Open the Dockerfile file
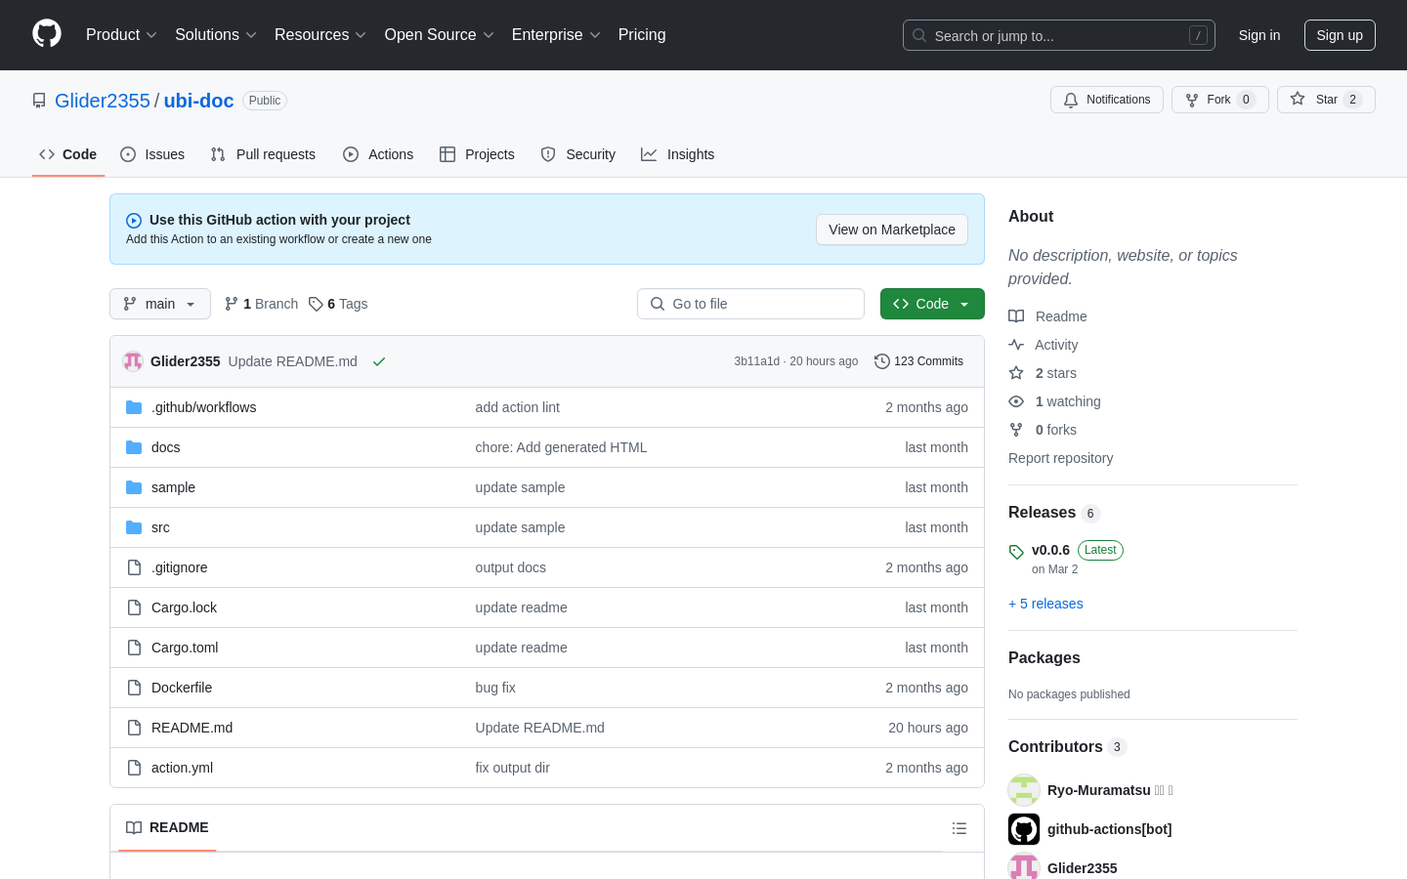 coord(182,688)
